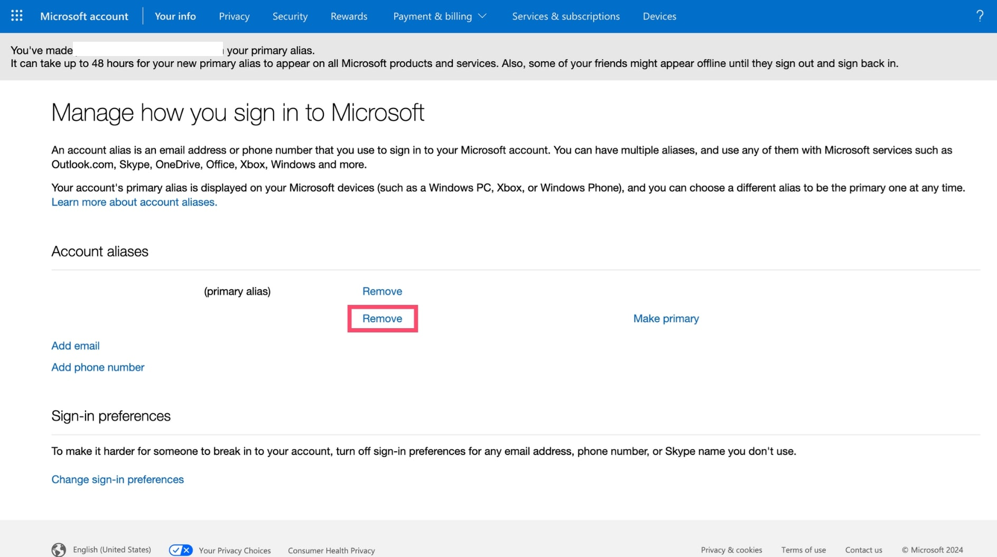Expand the Payment & billing dropdown
This screenshot has width=997, height=557.
(440, 16)
